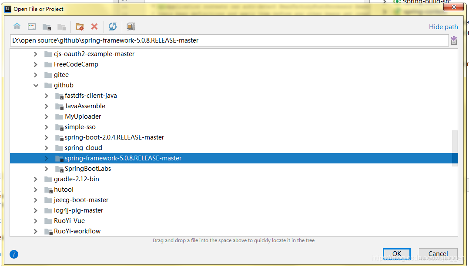This screenshot has width=469, height=266.
Task: Refresh the file tree
Action: click(x=113, y=27)
